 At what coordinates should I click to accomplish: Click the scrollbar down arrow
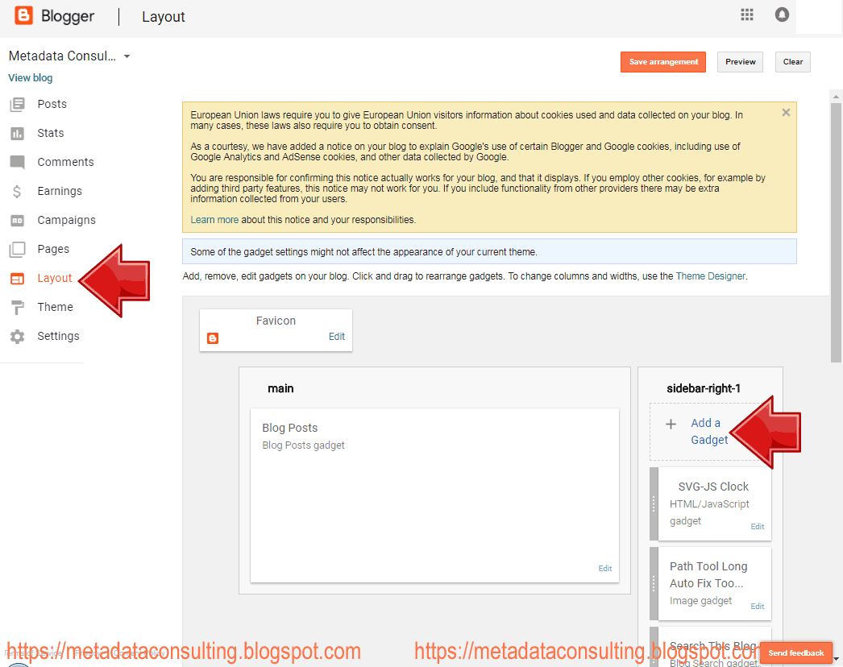[x=836, y=658]
